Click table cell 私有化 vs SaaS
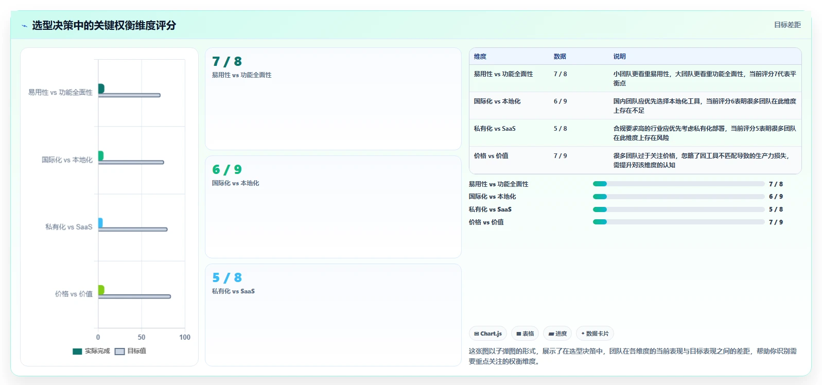 coord(495,129)
